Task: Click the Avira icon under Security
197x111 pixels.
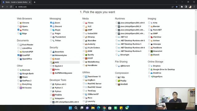Action: pos(53,70)
